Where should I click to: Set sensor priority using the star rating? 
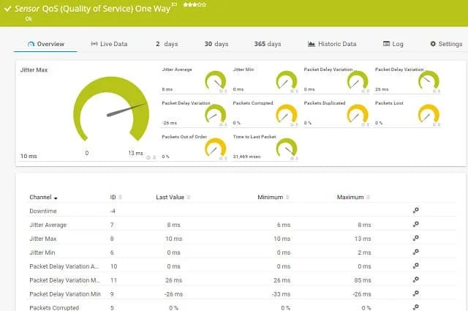[x=193, y=5]
